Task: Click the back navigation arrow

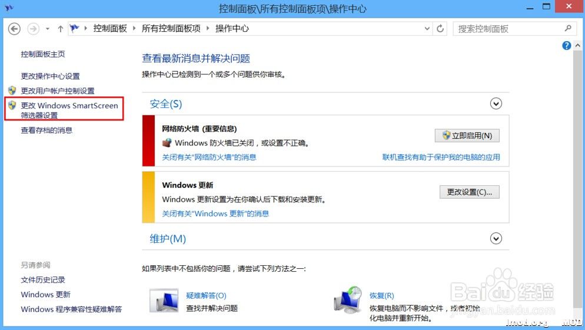Action: (x=15, y=29)
